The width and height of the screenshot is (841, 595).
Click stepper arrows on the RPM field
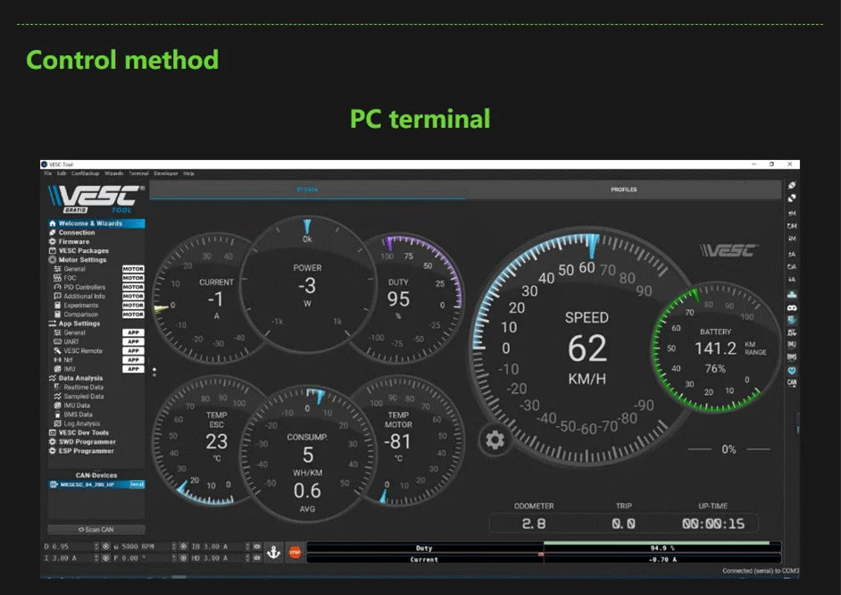[x=173, y=546]
